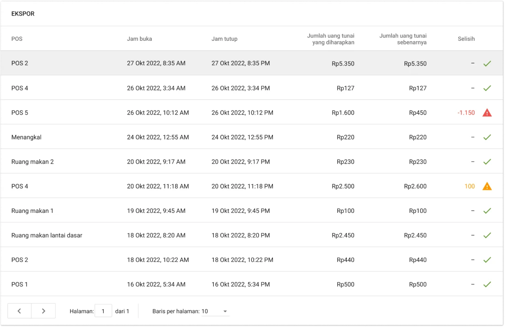
Task: Sort by the POS column header
Action: pyautogui.click(x=17, y=39)
